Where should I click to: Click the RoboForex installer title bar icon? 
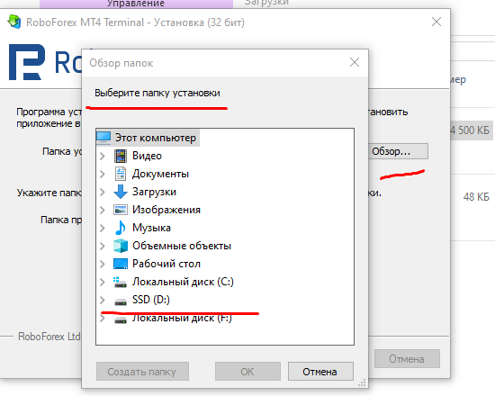14,22
